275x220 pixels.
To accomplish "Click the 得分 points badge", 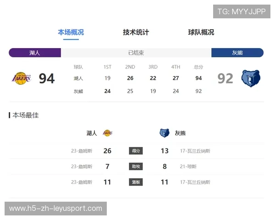I will click(136, 151).
